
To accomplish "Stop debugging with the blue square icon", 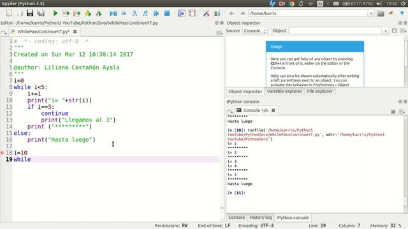I will point(167,13).
